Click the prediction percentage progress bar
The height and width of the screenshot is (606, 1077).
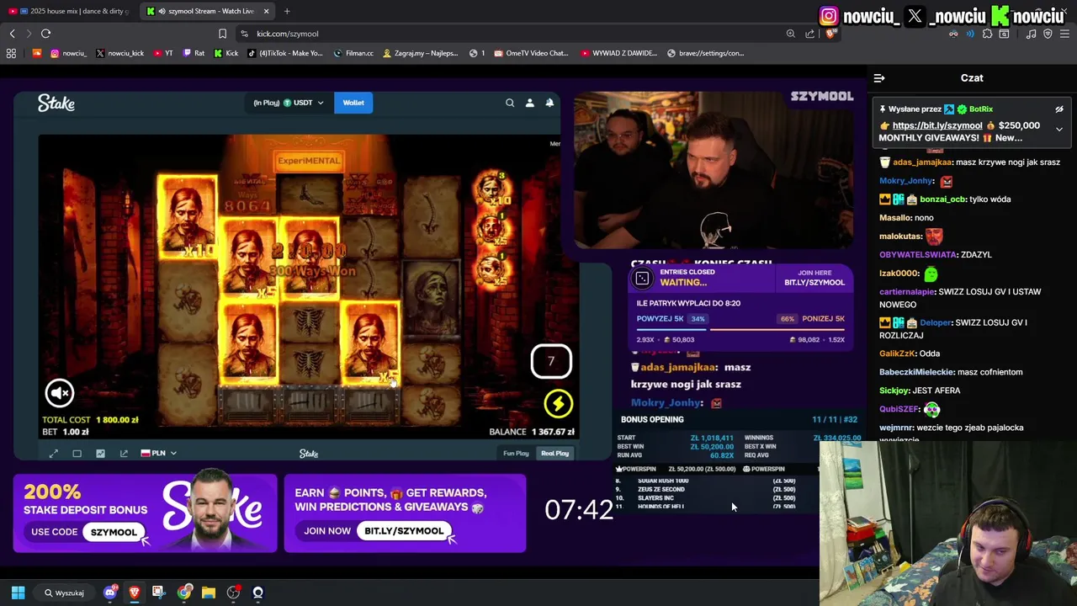tap(740, 330)
